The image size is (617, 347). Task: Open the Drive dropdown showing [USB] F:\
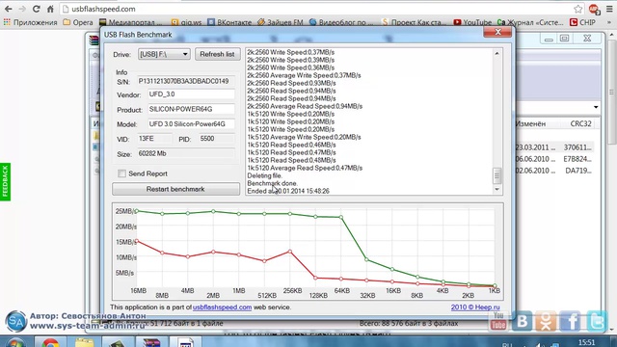[x=164, y=54]
